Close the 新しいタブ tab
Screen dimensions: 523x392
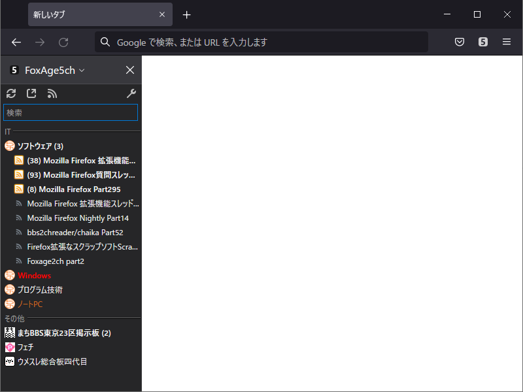(162, 14)
